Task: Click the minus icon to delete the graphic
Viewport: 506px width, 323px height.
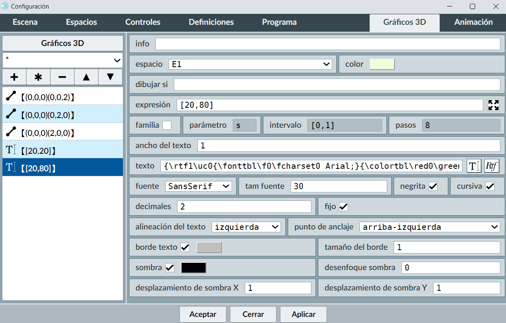Action: (x=62, y=77)
